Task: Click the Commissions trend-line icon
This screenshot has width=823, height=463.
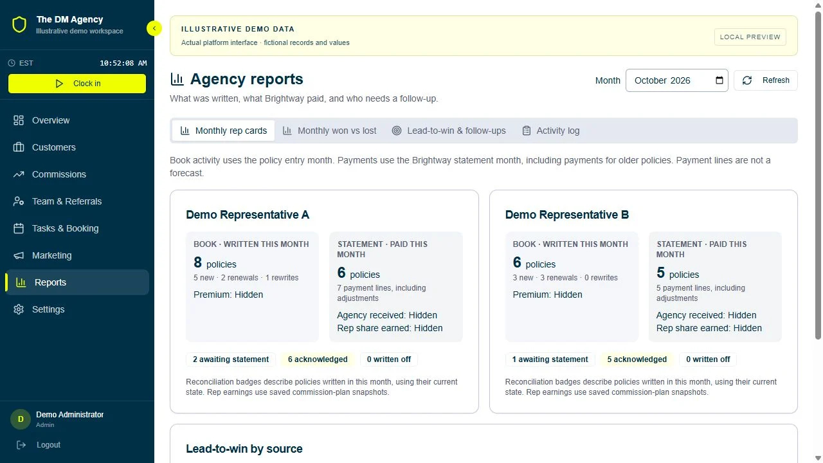Action: point(19,174)
